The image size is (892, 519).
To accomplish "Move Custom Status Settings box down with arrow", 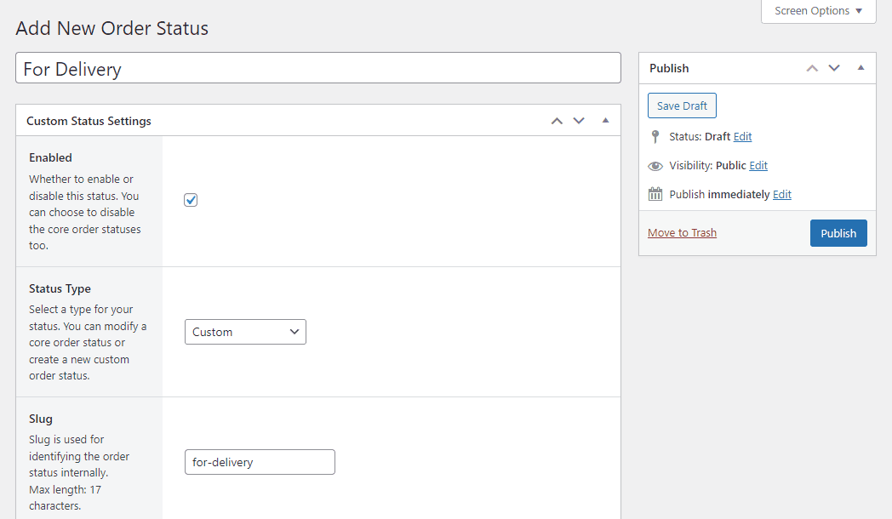I will 579,121.
